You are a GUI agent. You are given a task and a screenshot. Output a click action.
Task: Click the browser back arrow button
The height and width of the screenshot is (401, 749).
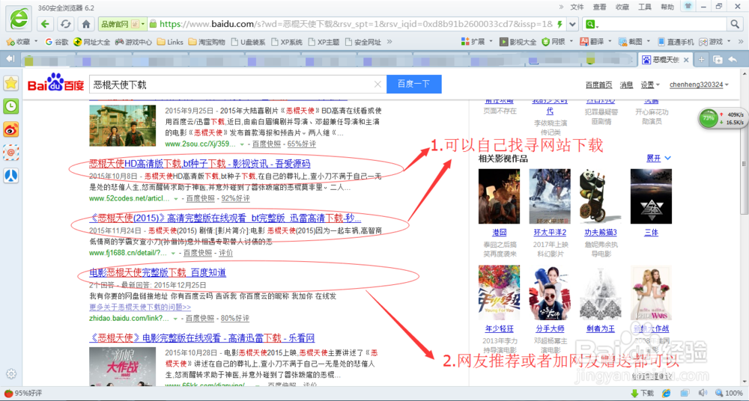coord(46,23)
